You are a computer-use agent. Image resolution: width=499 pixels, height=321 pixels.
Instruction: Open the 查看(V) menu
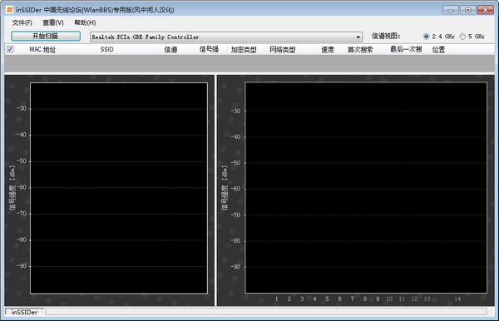[x=53, y=22]
